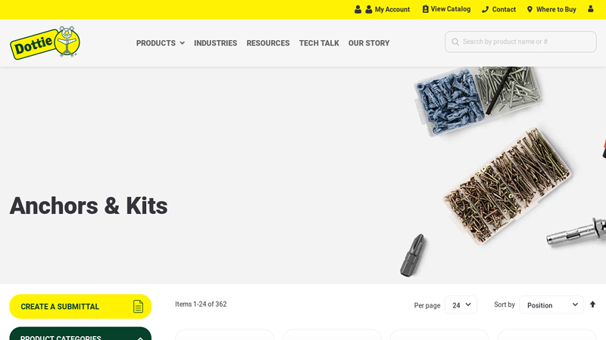Collapse the Product Categories panel
606x340 pixels.
pos(140,338)
